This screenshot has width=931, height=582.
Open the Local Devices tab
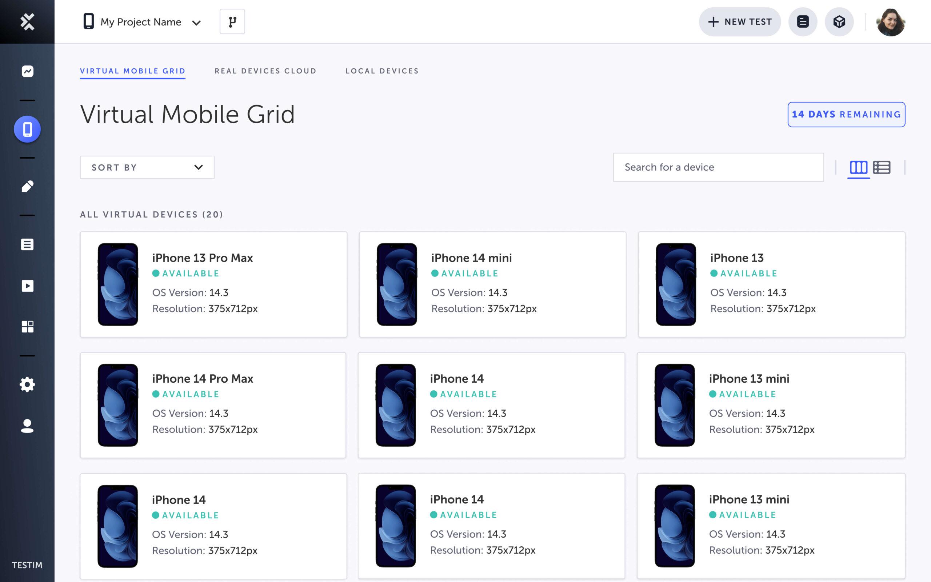point(382,71)
